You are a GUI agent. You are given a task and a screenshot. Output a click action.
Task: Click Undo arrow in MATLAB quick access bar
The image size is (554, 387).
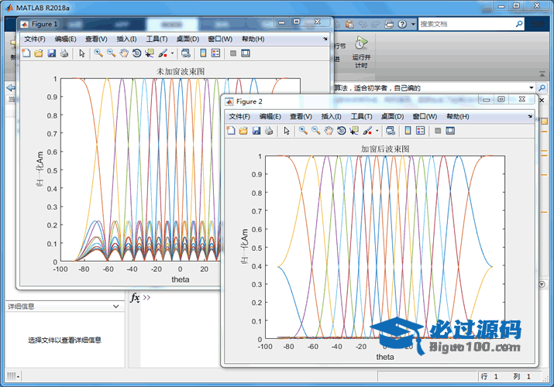[363, 24]
